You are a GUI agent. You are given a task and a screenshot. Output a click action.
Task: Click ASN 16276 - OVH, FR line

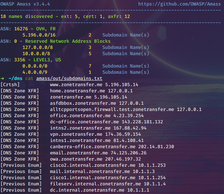click(x=30, y=29)
